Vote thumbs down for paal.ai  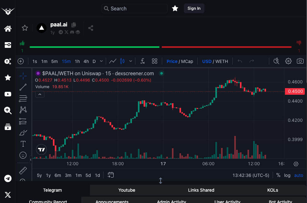pyautogui.click(x=299, y=43)
